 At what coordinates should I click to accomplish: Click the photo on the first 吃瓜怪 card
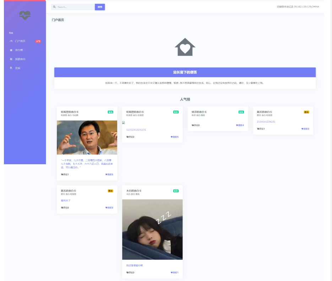[87, 137]
